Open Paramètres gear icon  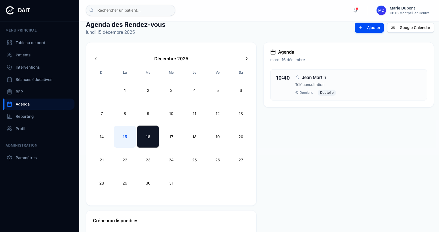click(x=9, y=158)
